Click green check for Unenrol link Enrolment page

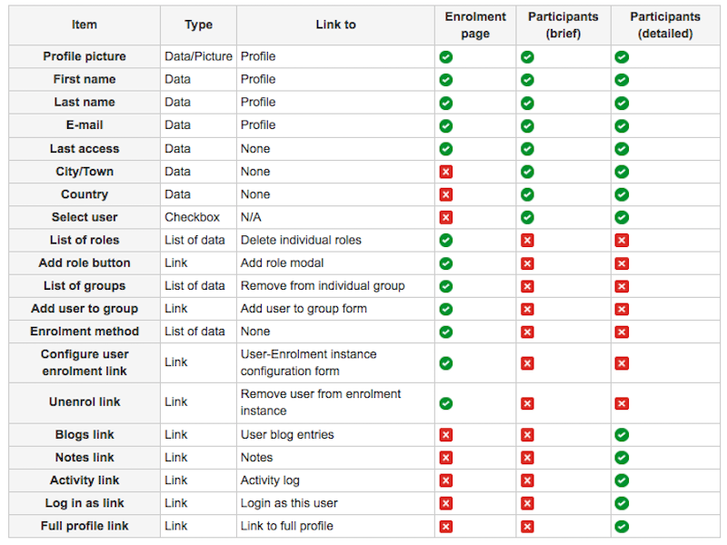click(446, 403)
